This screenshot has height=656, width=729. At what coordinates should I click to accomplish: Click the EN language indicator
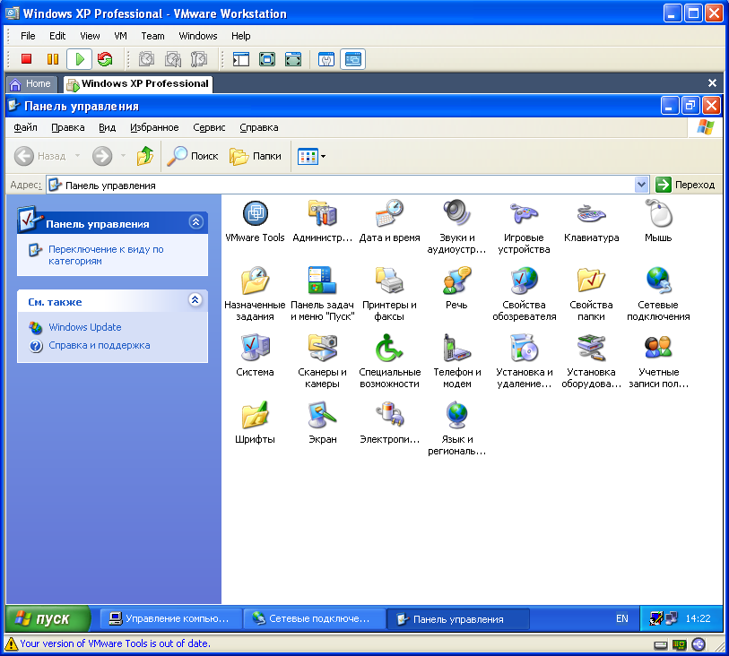pyautogui.click(x=621, y=619)
